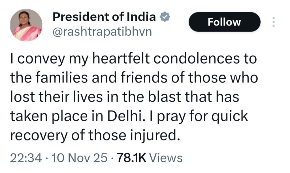The image size is (290, 173).
Task: Click the line starting "taken place in"
Action: coord(129,116)
